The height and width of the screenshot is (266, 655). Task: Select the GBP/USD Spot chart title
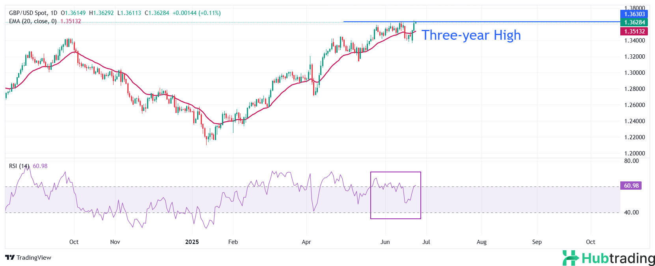coord(33,13)
